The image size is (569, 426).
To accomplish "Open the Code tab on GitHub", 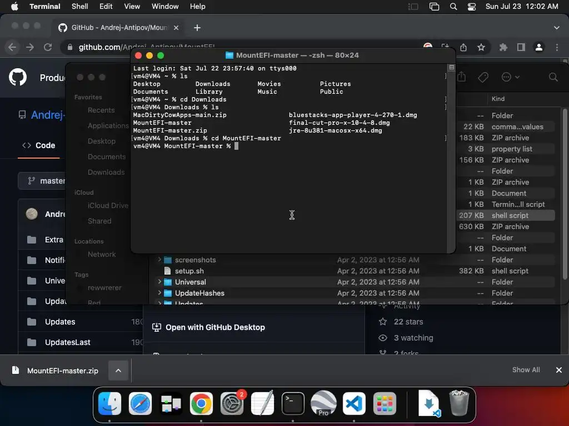I will tap(39, 145).
